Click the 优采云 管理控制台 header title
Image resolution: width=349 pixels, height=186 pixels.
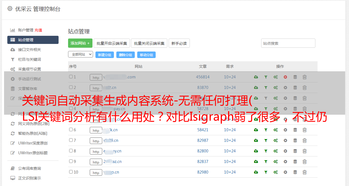pos(38,9)
